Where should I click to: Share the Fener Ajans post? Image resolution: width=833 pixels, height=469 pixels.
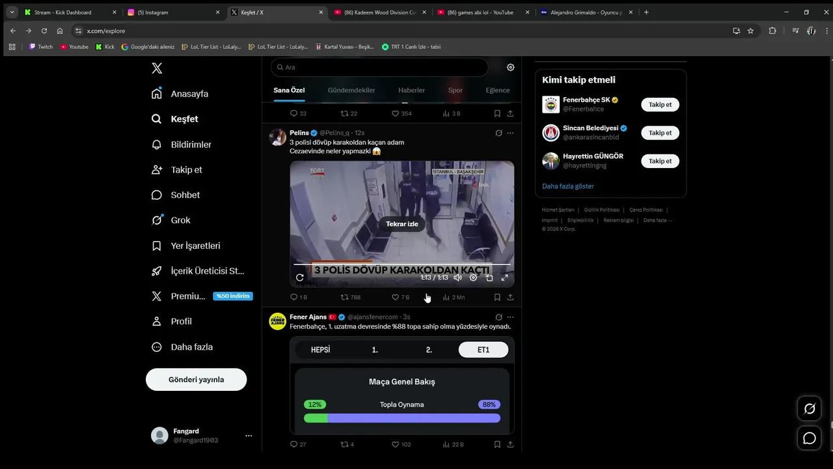pyautogui.click(x=510, y=444)
